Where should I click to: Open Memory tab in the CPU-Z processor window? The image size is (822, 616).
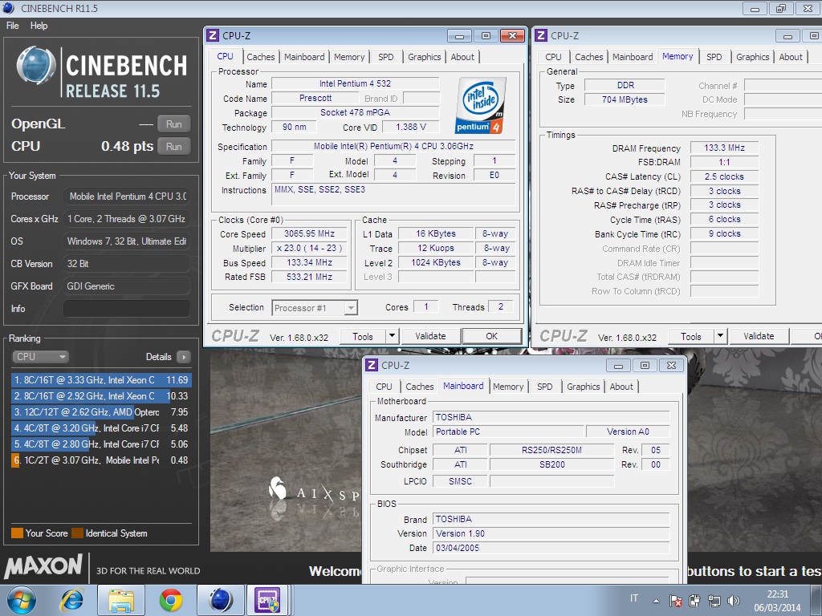pyautogui.click(x=349, y=57)
